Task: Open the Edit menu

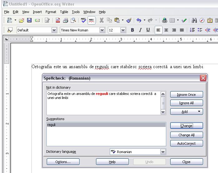Action: (x=16, y=12)
